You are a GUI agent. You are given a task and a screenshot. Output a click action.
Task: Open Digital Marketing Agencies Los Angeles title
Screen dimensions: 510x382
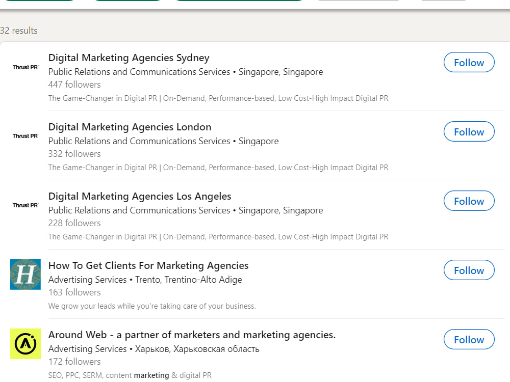click(140, 196)
